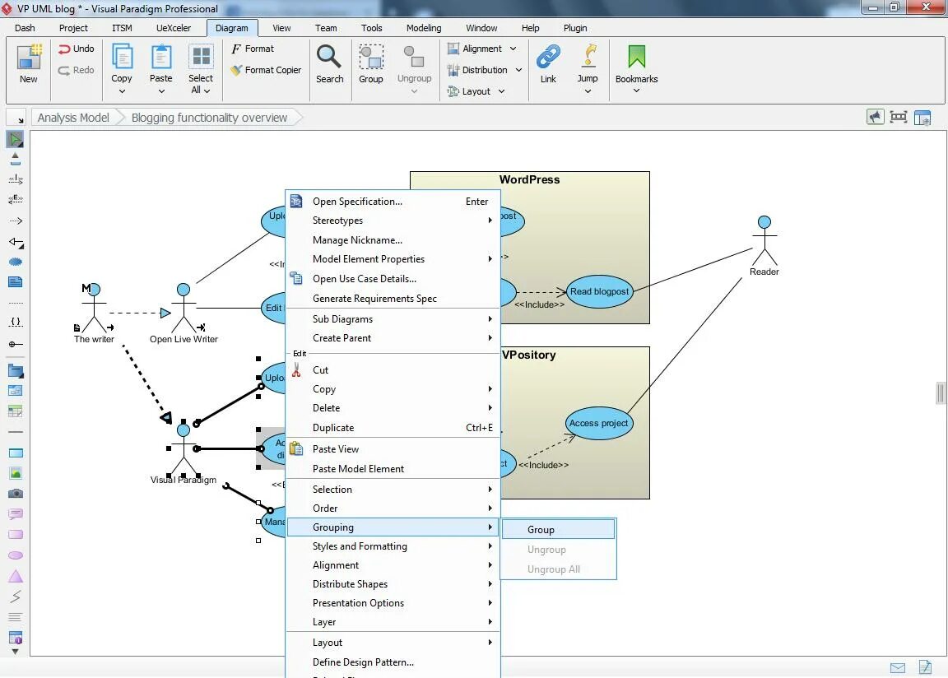Select the Package tool in palette

pos(16,371)
